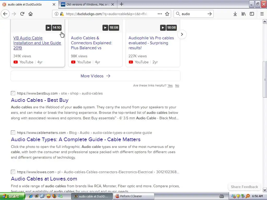The height and width of the screenshot is (200, 267).
Task: Click the smiley face quick launch icon
Action: pyautogui.click(x=48, y=196)
